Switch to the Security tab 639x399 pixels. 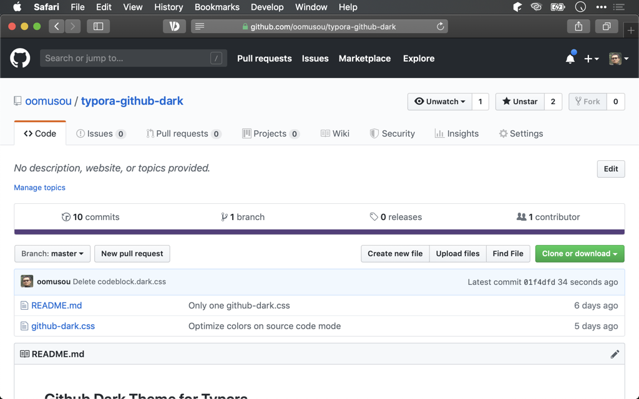pyautogui.click(x=392, y=133)
